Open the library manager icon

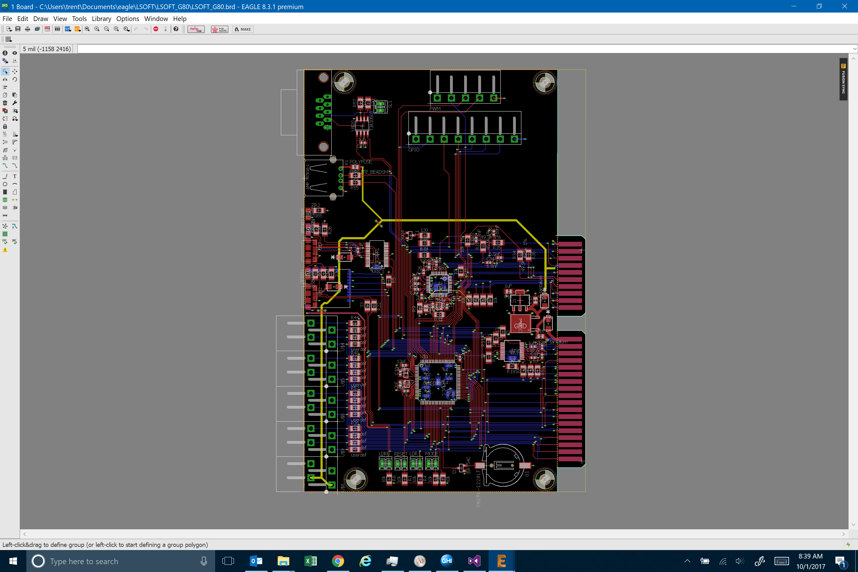click(x=57, y=29)
